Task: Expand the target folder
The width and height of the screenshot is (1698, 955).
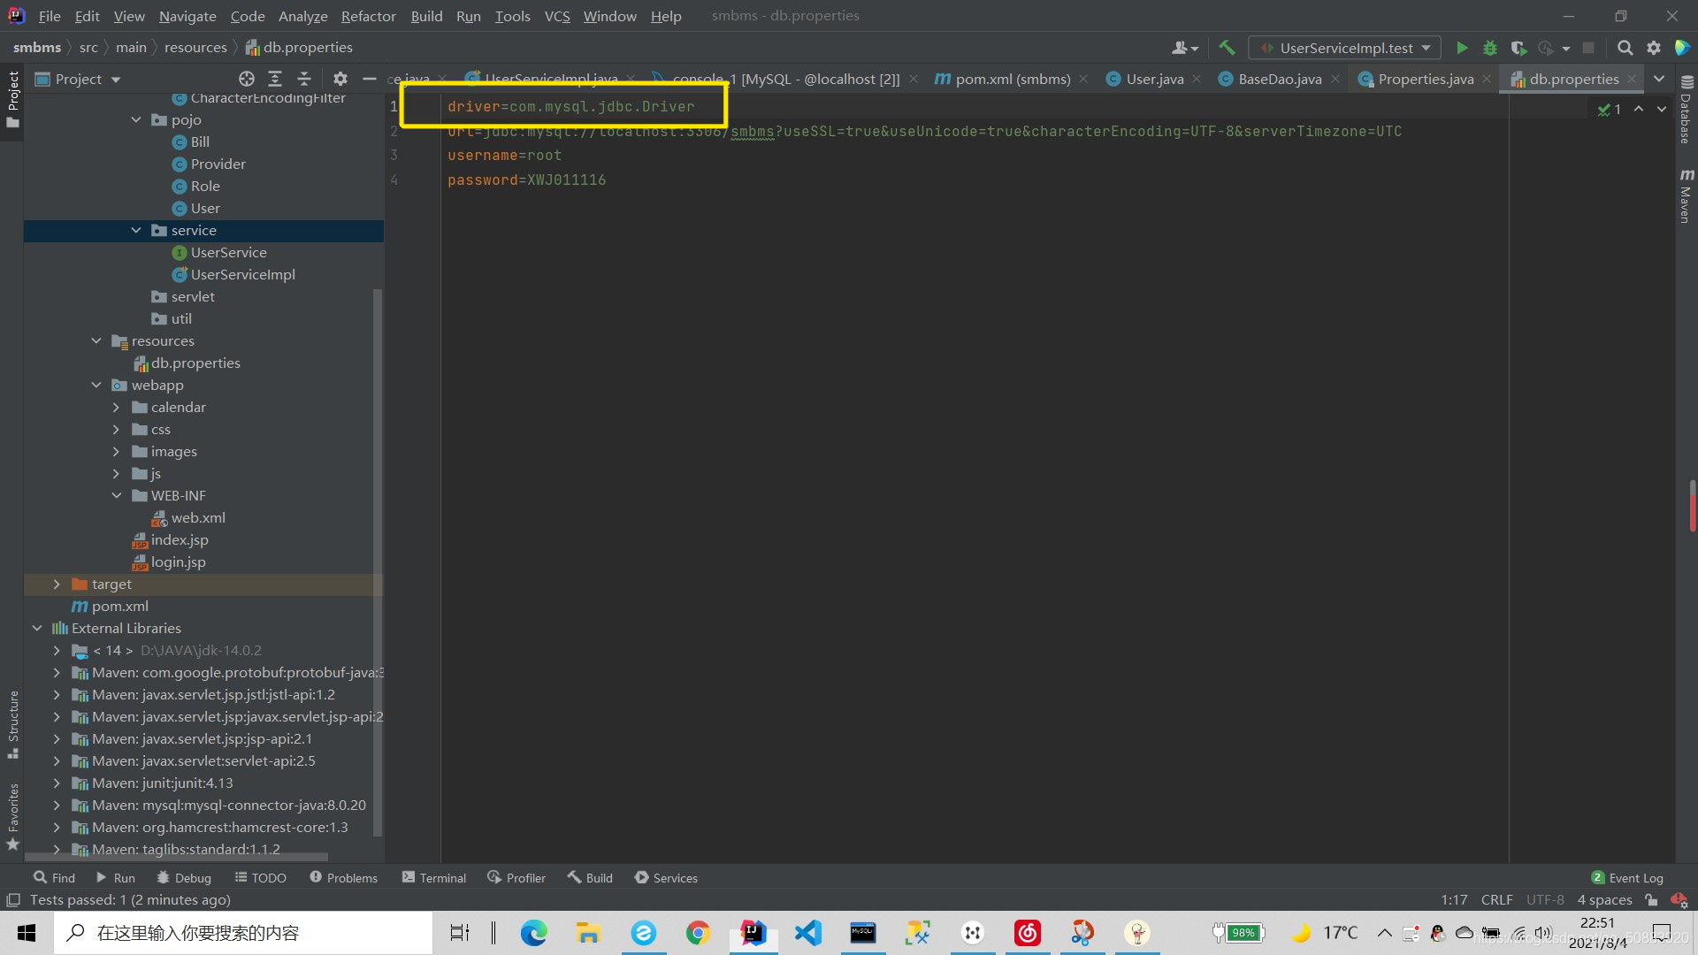Action: coord(57,584)
